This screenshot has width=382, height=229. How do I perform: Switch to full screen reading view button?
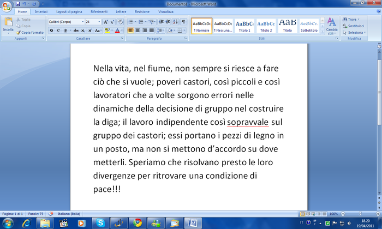308,214
